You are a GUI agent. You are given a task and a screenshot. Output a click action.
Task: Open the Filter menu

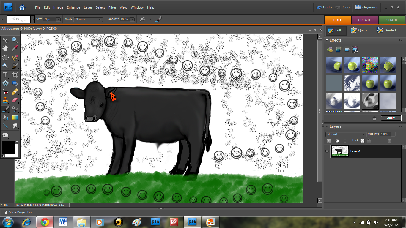tap(112, 7)
